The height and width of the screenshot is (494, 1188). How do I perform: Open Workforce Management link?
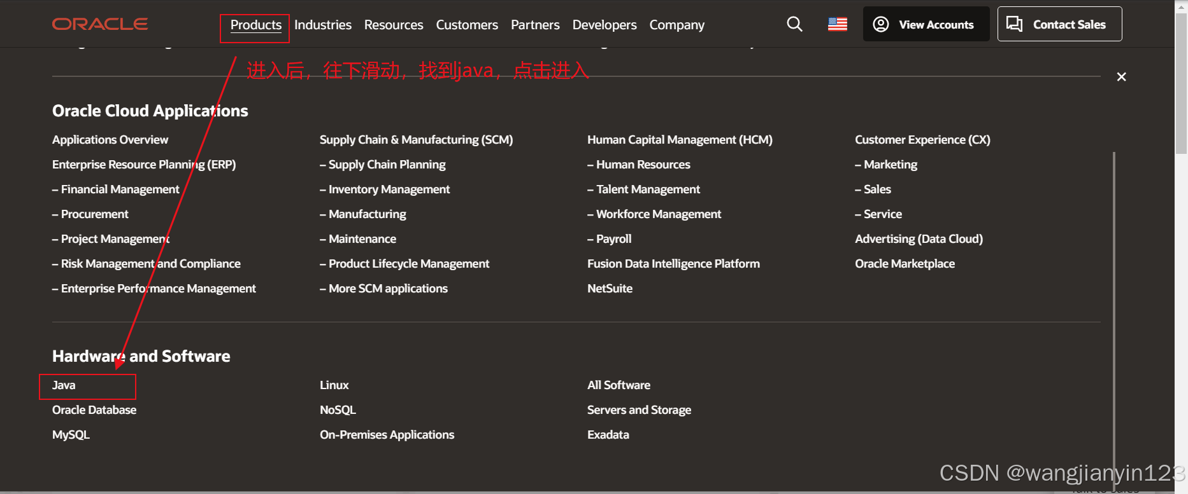coord(654,214)
